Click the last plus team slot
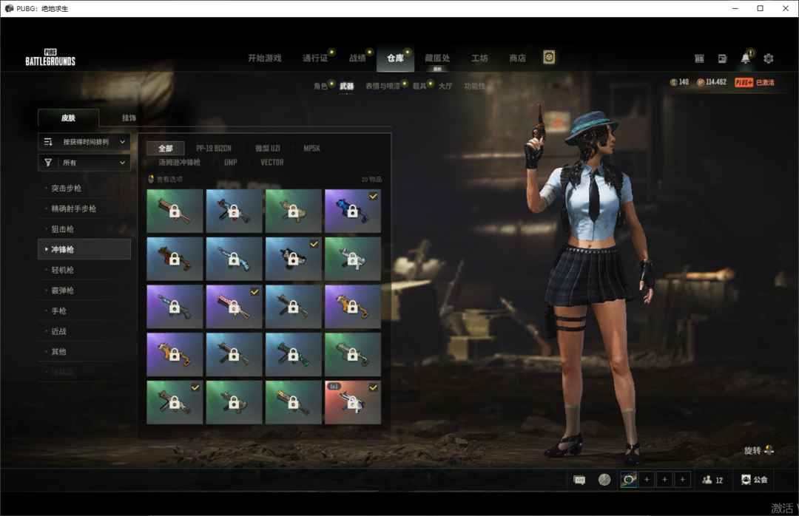This screenshot has width=799, height=516. point(682,479)
